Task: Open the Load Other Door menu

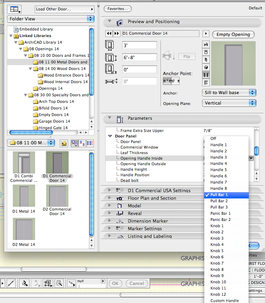Action: click(64, 9)
